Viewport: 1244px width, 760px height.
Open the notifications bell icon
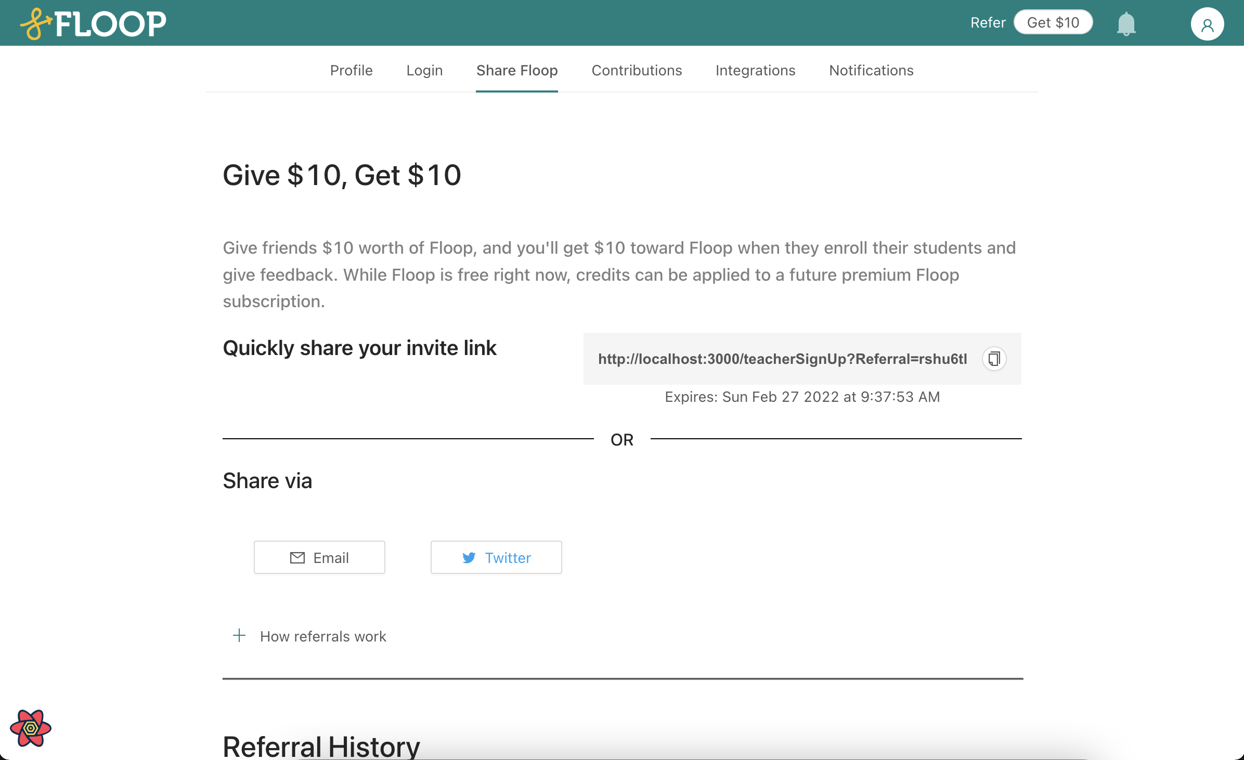click(x=1126, y=23)
